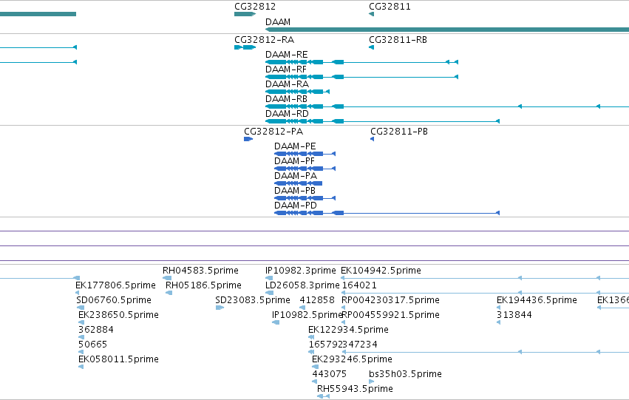This screenshot has height=400, width=629.
Task: Select EST RH05186.5prime
Action: (203, 285)
